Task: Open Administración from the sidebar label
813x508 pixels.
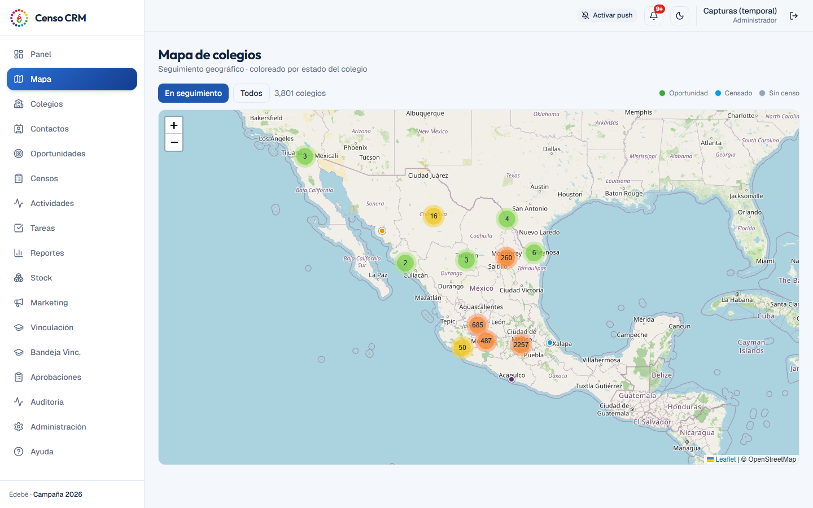Action: (x=58, y=427)
